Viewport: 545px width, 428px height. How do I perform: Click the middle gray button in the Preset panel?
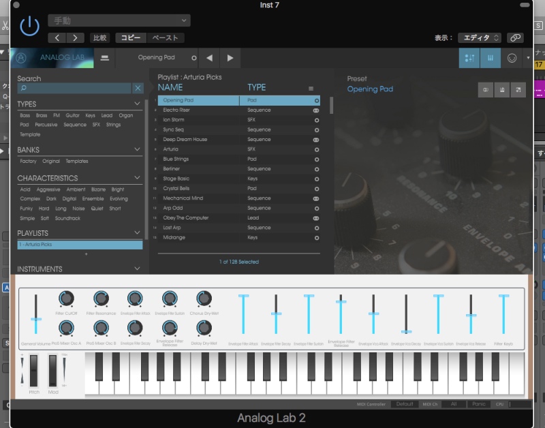point(502,90)
